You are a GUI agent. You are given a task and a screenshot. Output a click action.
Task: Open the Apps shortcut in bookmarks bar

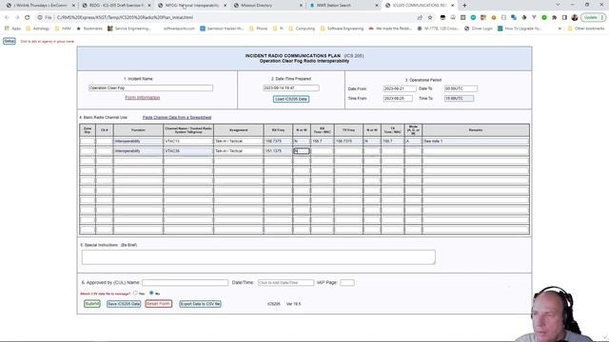click(12, 28)
